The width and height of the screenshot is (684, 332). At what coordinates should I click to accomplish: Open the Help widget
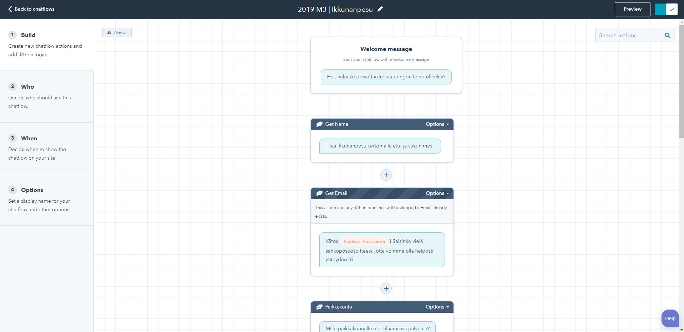tap(670, 318)
